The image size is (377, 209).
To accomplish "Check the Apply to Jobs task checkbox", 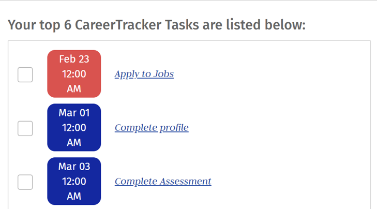I will 25,75.
